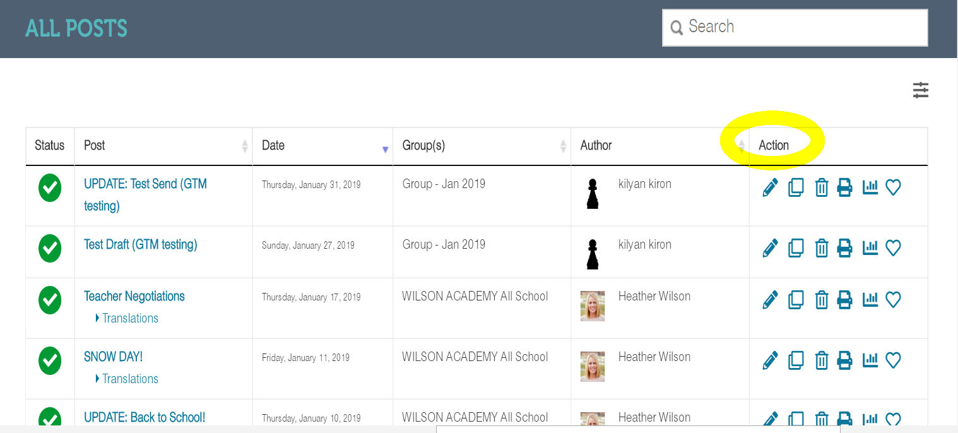The image size is (958, 433).
Task: Open the filter settings sliders icon
Action: [921, 90]
